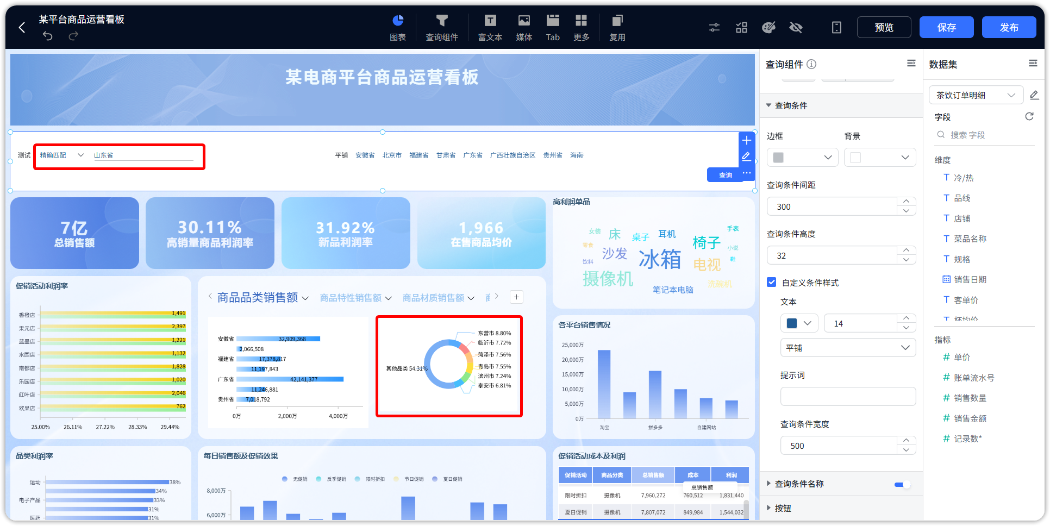Add a new tab with the plus button
Image resolution: width=1050 pixels, height=526 pixels.
click(516, 297)
